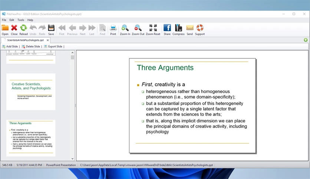
Task: Click the Zoom In magnifier icon
Action: click(x=125, y=28)
